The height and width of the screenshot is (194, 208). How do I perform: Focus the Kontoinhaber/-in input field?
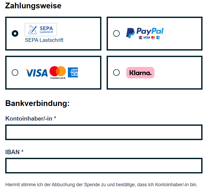[104, 132]
